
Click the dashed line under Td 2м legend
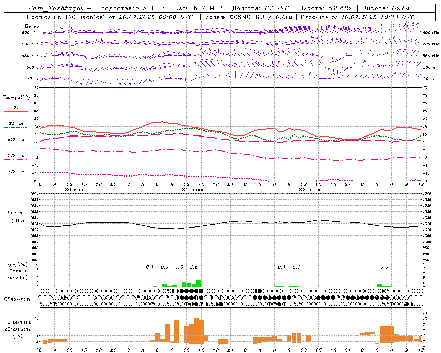pyautogui.click(x=15, y=128)
